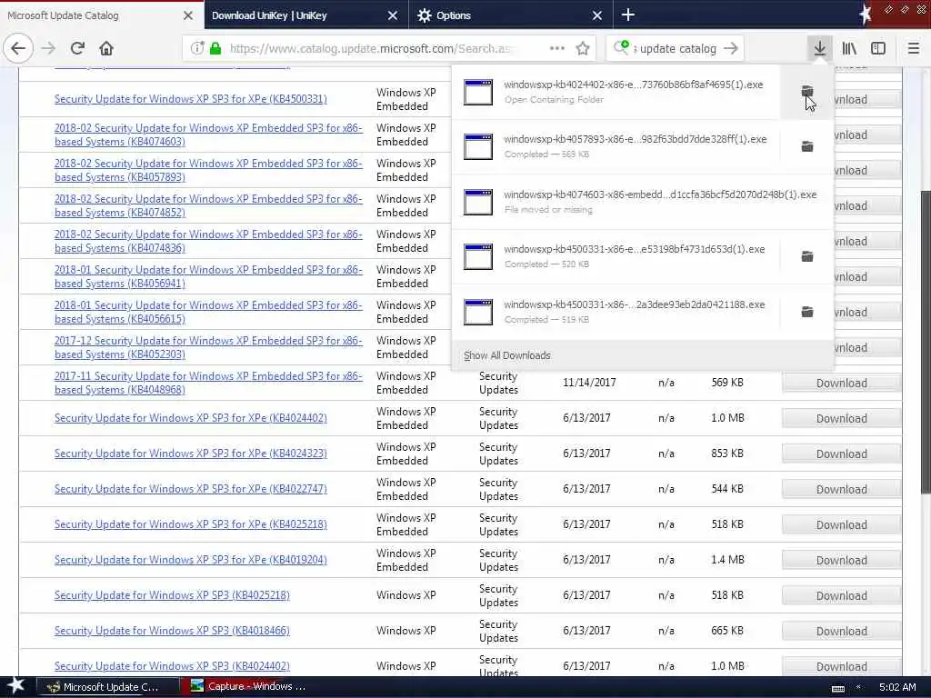Download the XPe KB4024402 1.0 MB update
Screen dimensions: 931x698
[841, 418]
